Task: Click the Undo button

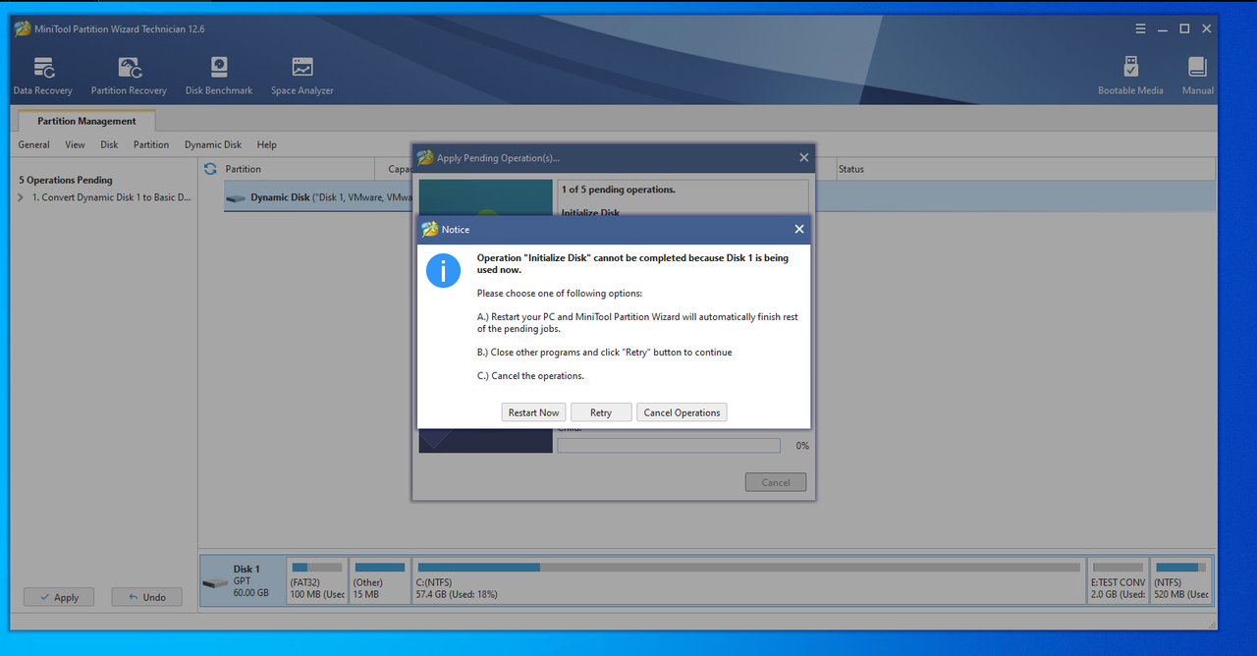Action: pos(146,597)
